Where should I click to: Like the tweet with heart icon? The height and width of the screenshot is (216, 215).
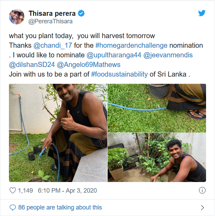pyautogui.click(x=13, y=190)
